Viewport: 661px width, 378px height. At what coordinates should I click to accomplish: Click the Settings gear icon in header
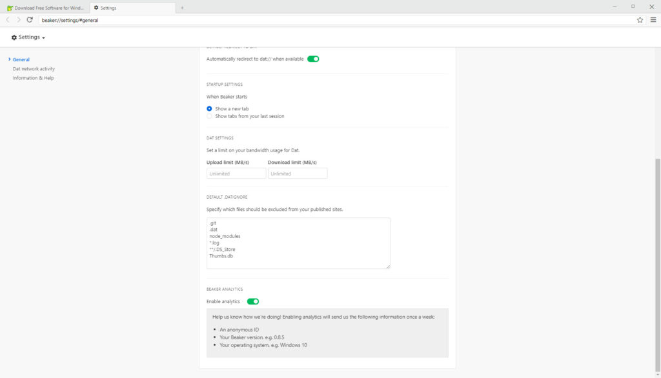[x=14, y=37]
